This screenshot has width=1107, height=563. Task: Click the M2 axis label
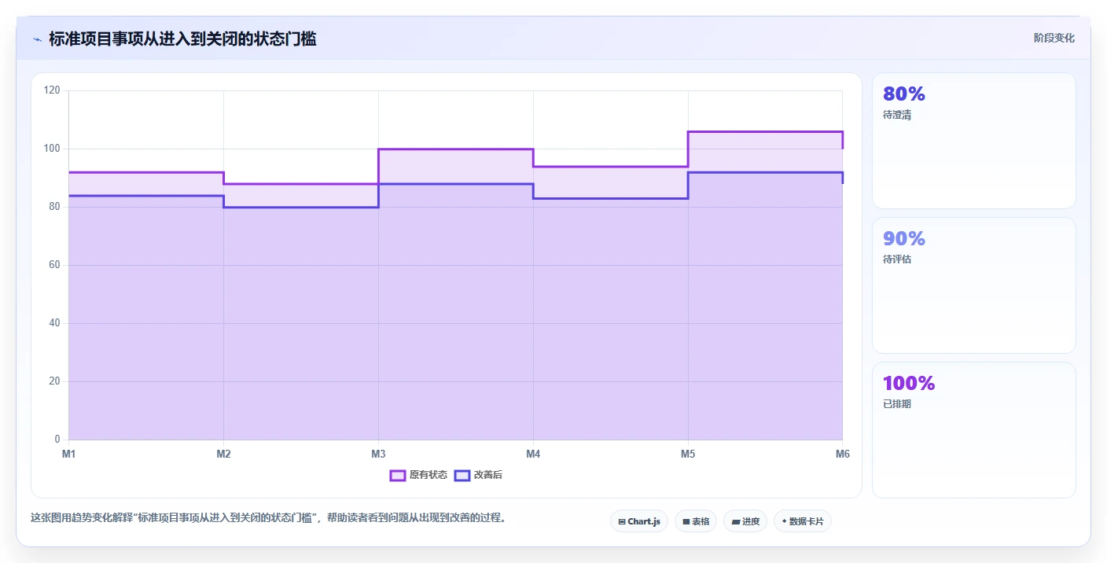click(223, 454)
